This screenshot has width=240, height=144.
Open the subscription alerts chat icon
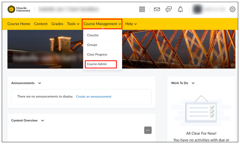pyautogui.click(x=169, y=9)
